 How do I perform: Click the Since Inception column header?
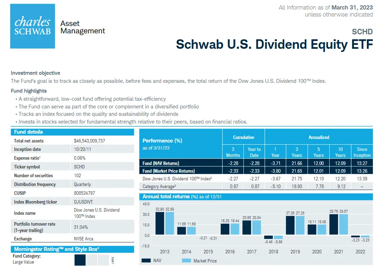362,152
